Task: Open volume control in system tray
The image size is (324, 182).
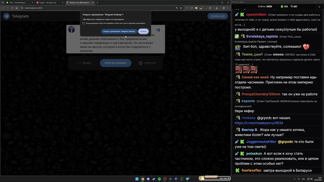Action: click(312, 179)
